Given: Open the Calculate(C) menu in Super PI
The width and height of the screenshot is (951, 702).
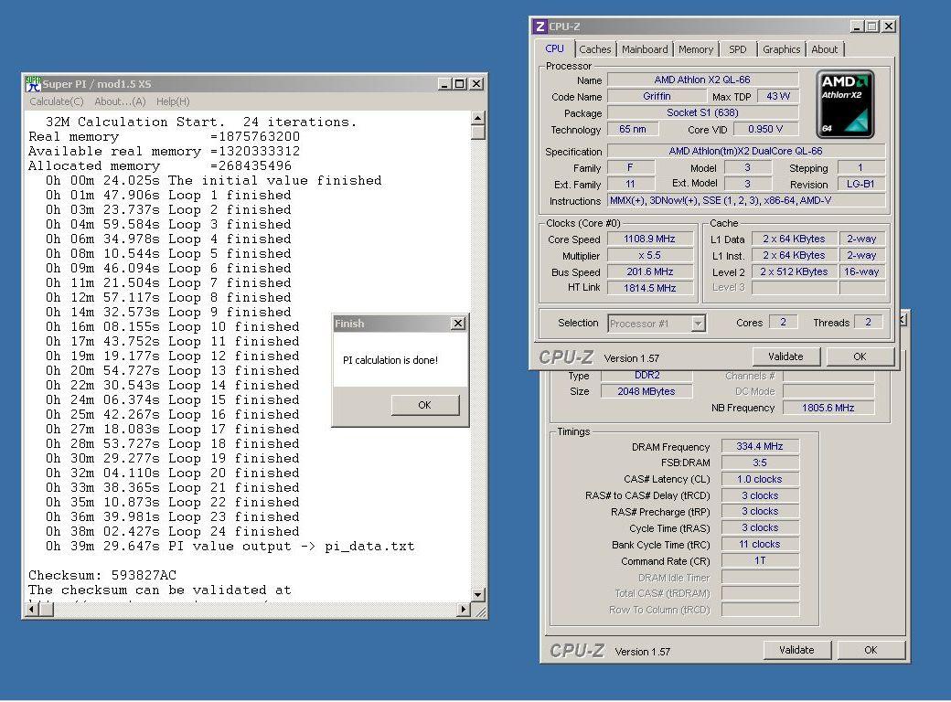Looking at the screenshot, I should tap(57, 101).
